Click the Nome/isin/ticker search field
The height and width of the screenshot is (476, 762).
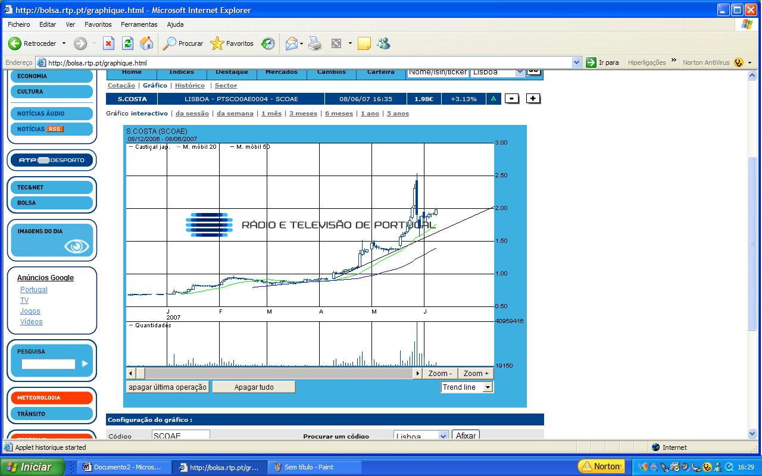[x=437, y=72]
